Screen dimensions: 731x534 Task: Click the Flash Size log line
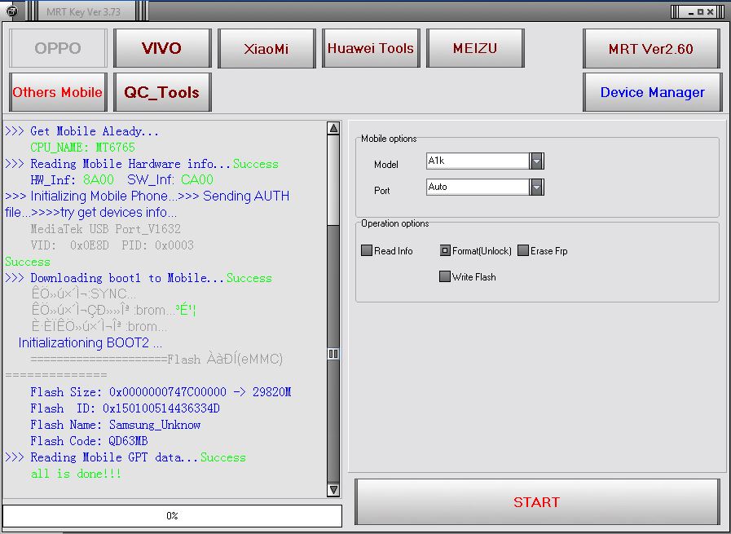click(x=161, y=392)
